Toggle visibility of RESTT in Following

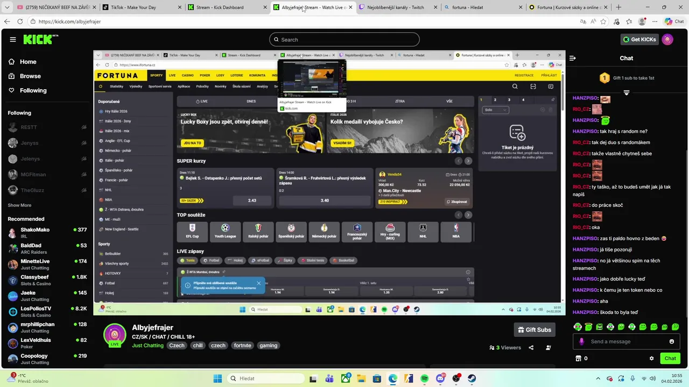point(84,127)
